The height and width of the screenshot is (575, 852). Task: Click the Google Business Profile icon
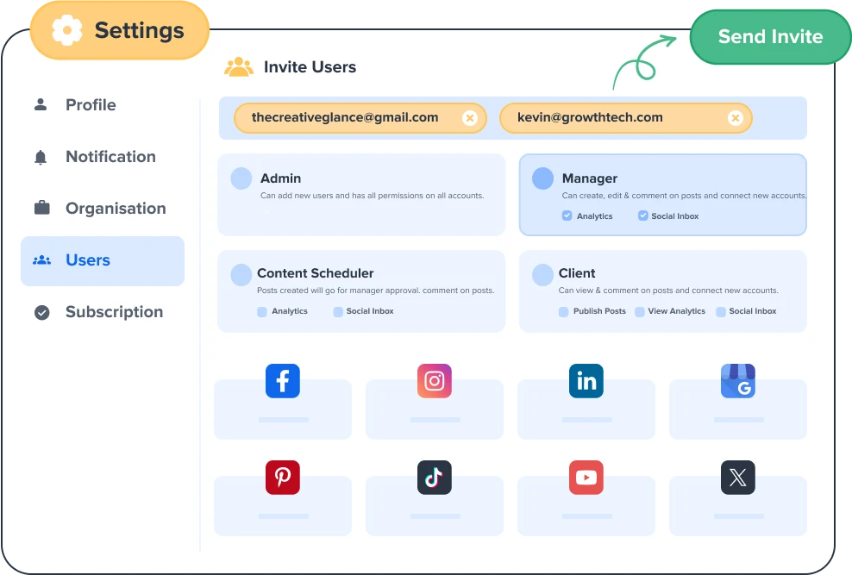pos(737,381)
